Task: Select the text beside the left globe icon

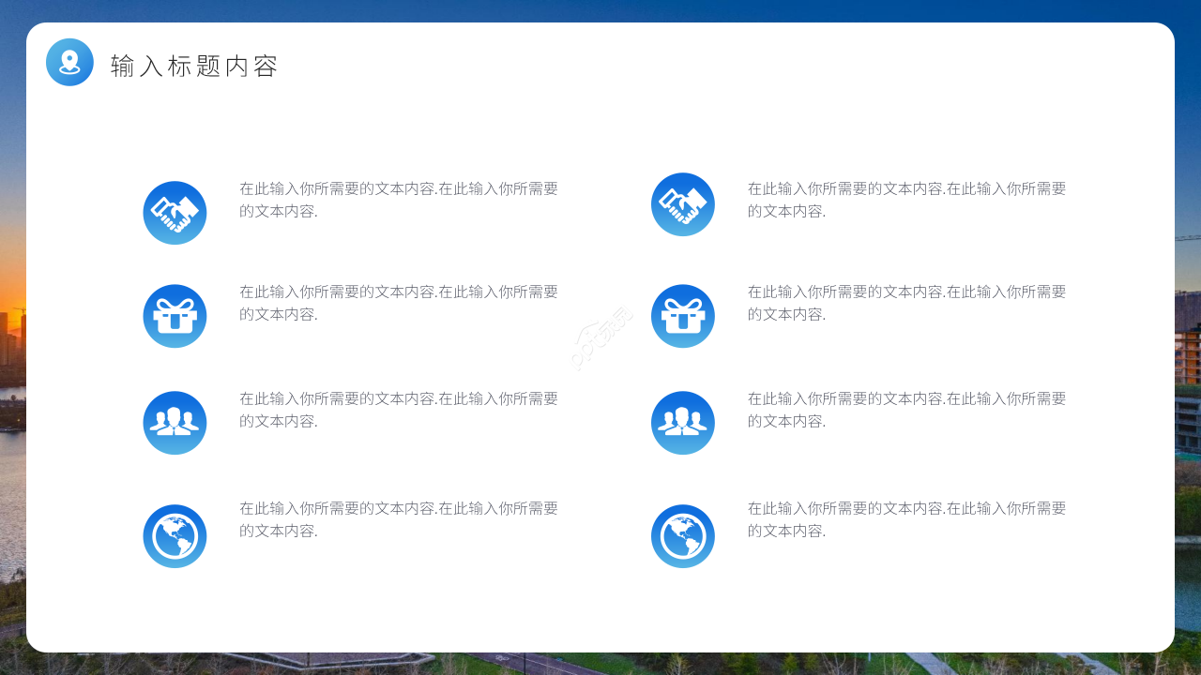Action: (400, 518)
